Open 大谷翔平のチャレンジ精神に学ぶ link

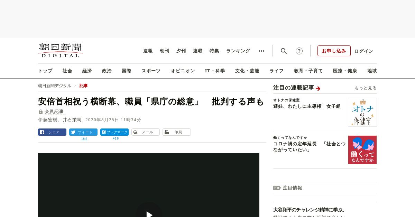(x=309, y=210)
